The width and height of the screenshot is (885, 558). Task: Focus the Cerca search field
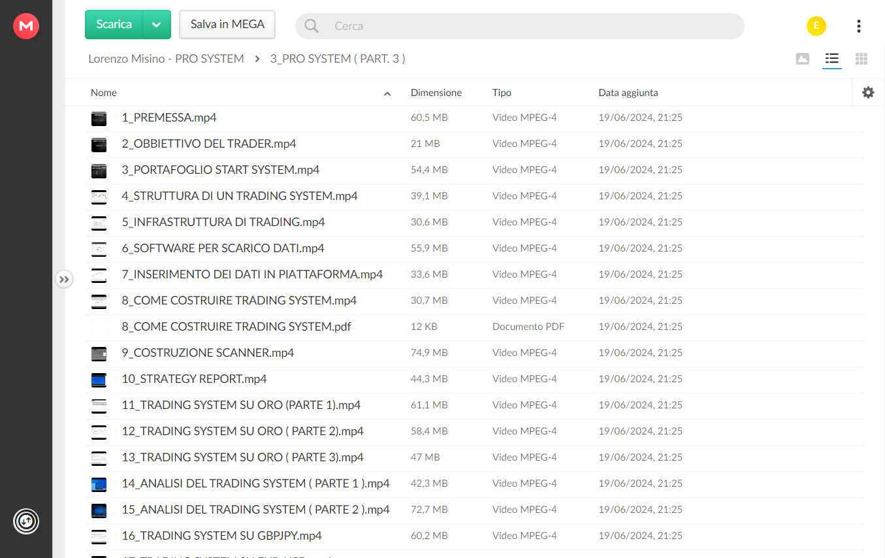pyautogui.click(x=519, y=26)
